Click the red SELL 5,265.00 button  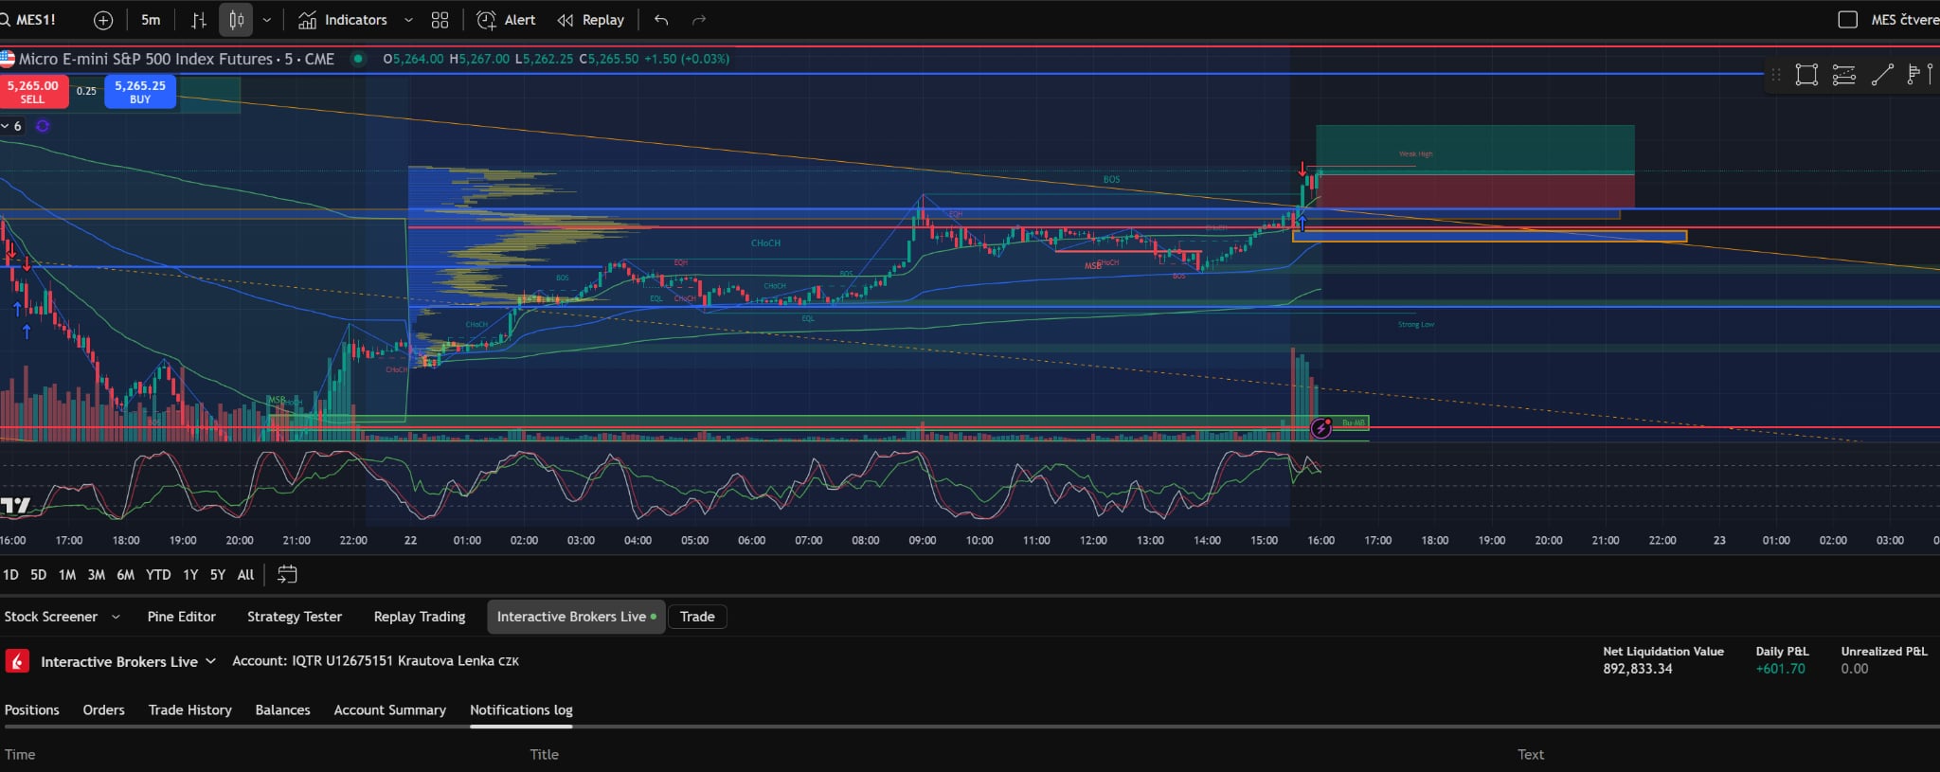tap(33, 92)
